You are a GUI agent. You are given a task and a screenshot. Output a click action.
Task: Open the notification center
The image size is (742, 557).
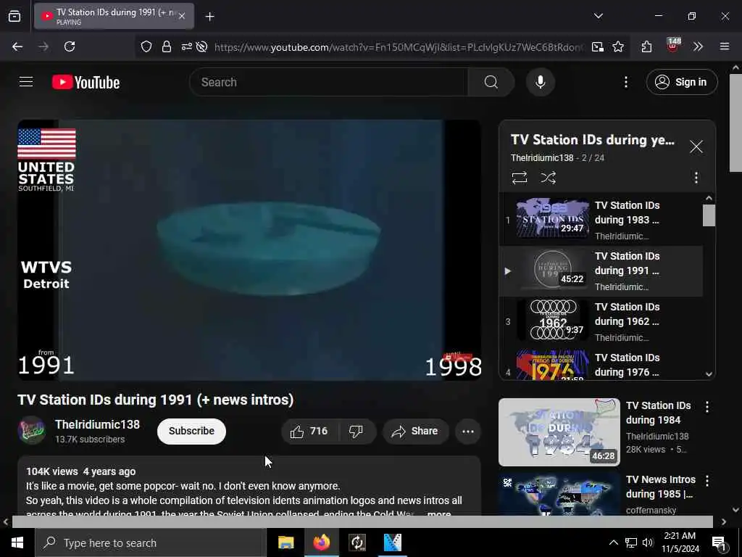(720, 544)
